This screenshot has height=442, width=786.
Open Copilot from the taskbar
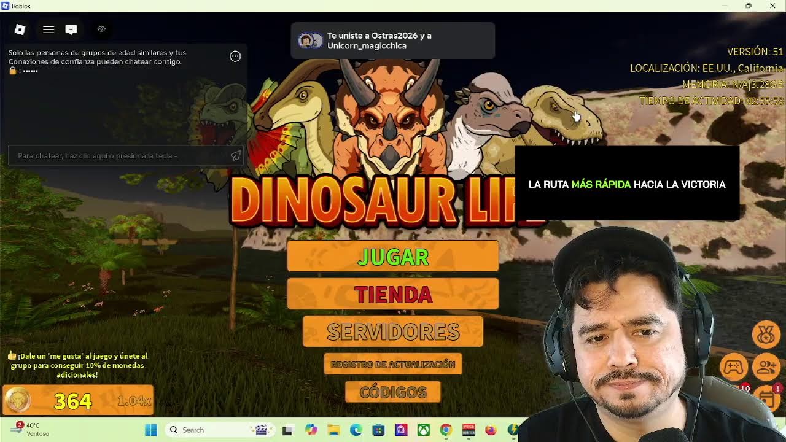311,430
